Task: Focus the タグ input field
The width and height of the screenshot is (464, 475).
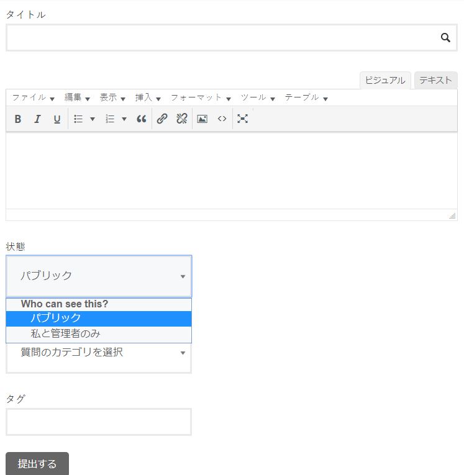Action: pos(99,422)
